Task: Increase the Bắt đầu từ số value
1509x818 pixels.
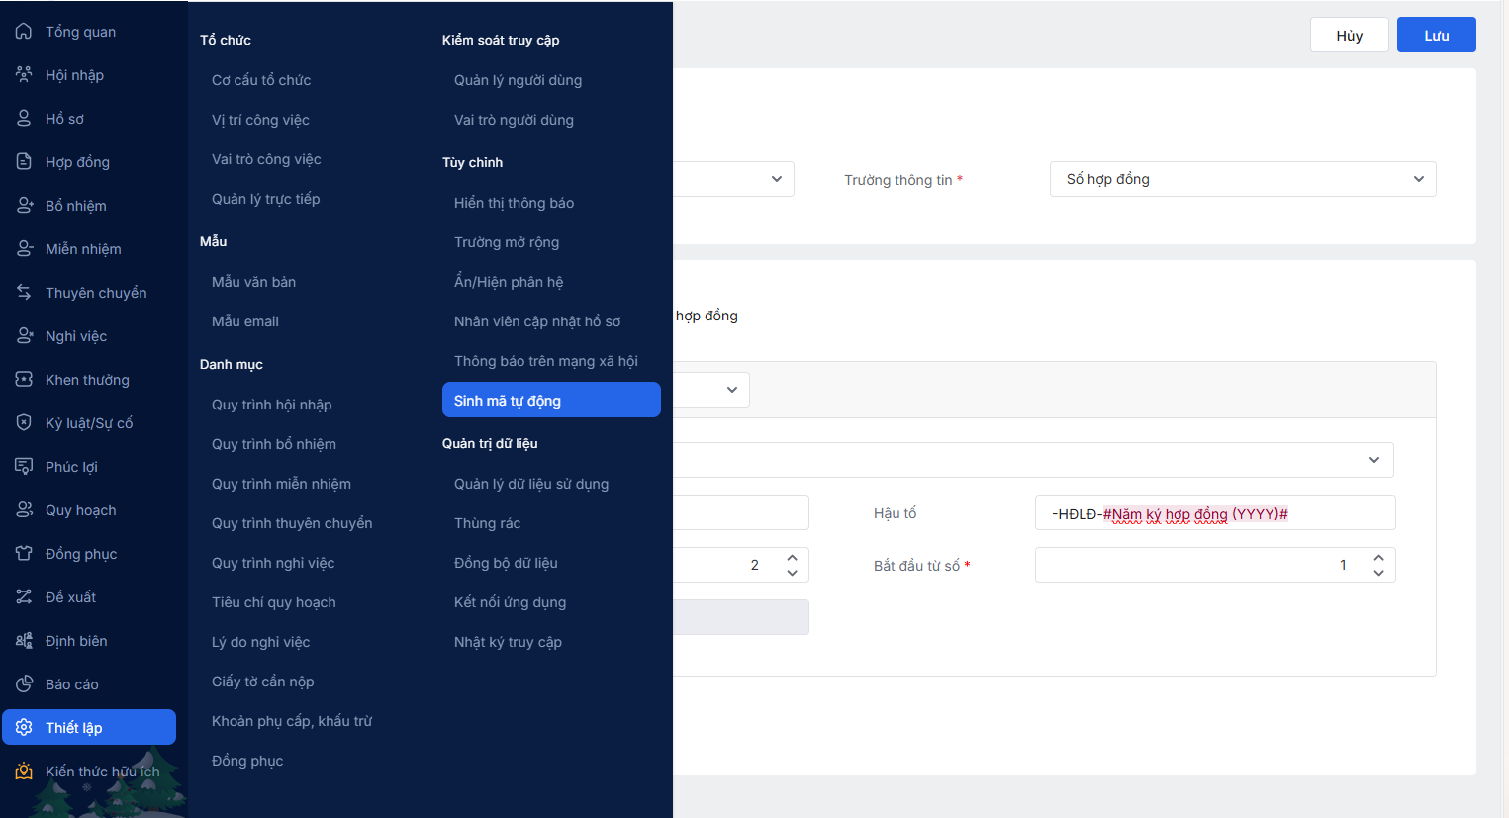Action: tap(1378, 558)
